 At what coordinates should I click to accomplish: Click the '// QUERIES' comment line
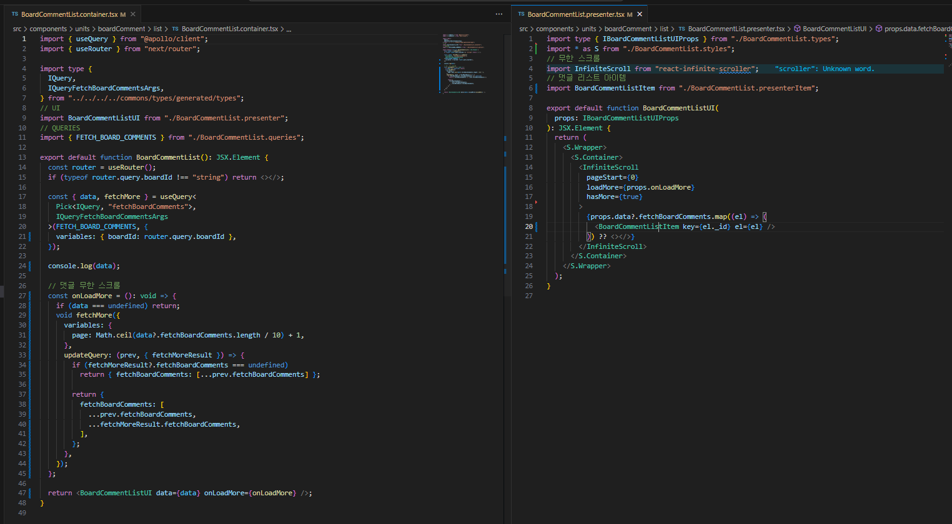[60, 128]
